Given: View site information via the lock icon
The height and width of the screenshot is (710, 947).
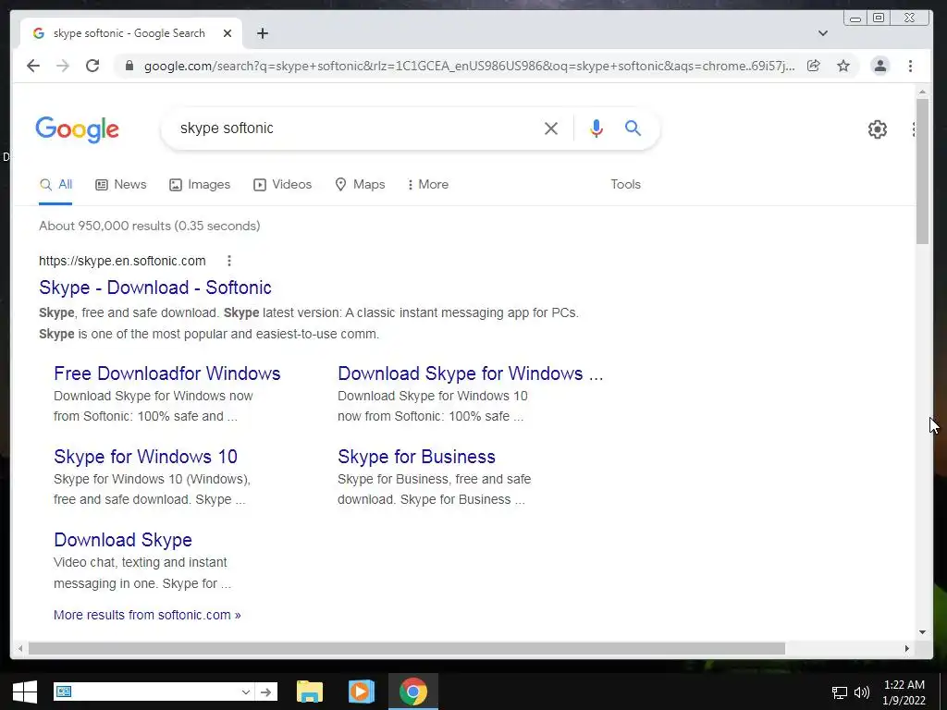Looking at the screenshot, I should pos(129,66).
